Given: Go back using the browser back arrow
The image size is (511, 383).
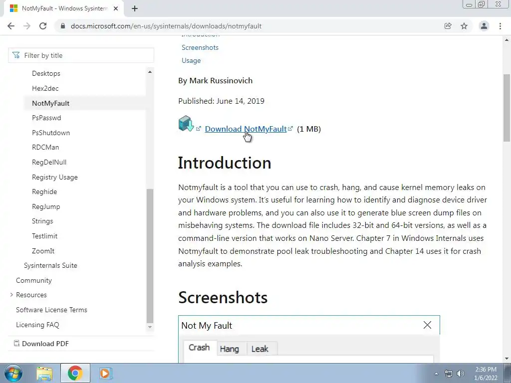Looking at the screenshot, I should point(11,26).
